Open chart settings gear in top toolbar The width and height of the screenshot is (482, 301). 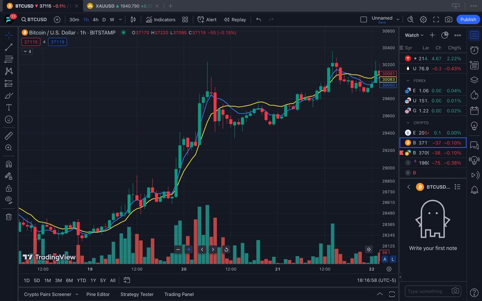point(423,20)
